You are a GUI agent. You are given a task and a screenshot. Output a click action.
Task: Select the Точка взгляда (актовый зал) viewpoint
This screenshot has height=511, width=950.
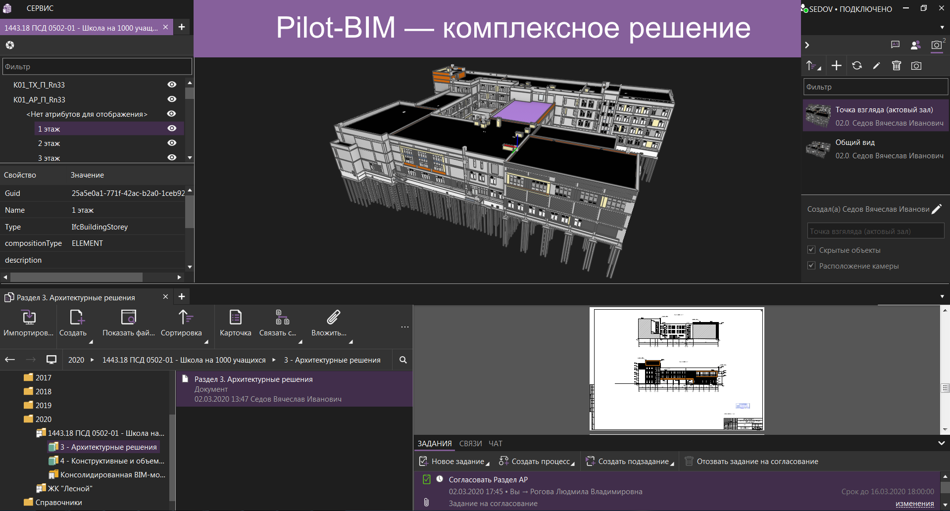click(875, 116)
